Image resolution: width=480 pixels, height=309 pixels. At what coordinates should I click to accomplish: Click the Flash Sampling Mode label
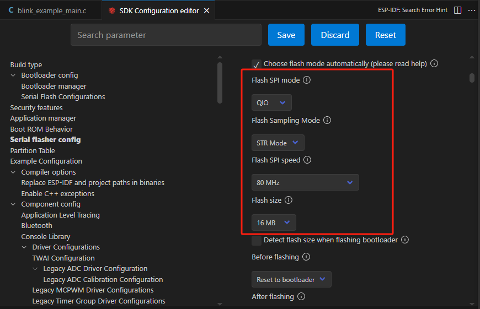[x=286, y=121]
